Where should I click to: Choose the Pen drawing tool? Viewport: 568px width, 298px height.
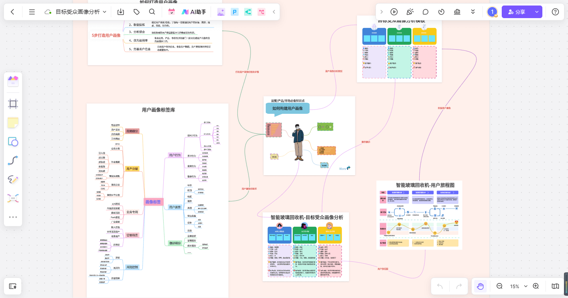click(x=13, y=179)
